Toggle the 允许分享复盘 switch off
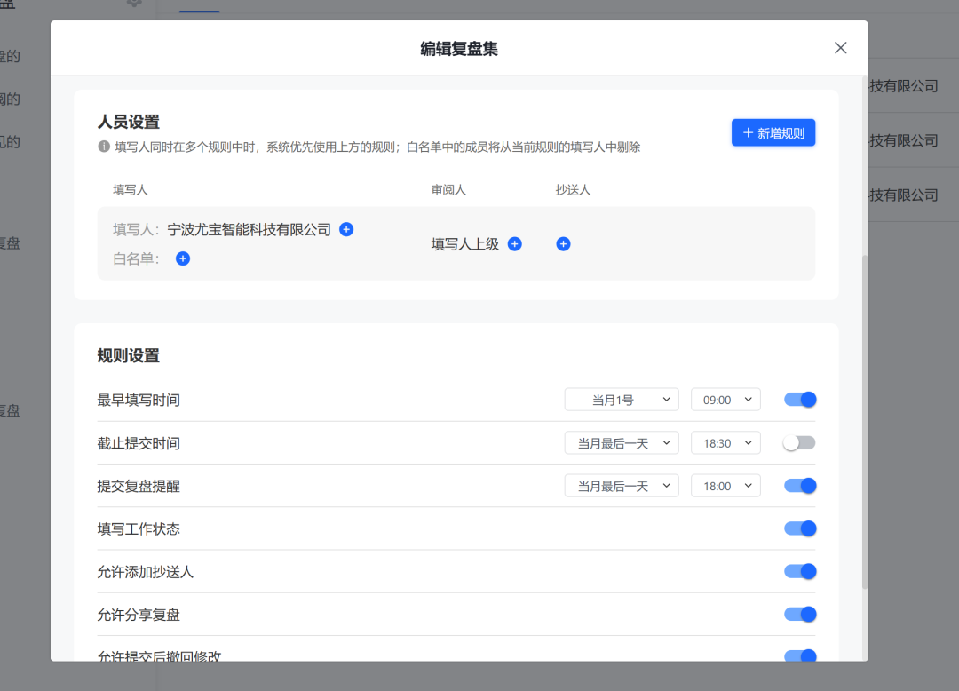The image size is (959, 691). [799, 614]
